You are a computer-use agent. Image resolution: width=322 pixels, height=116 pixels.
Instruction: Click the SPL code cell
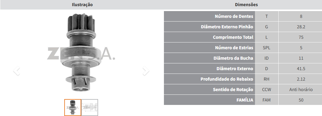(267, 48)
